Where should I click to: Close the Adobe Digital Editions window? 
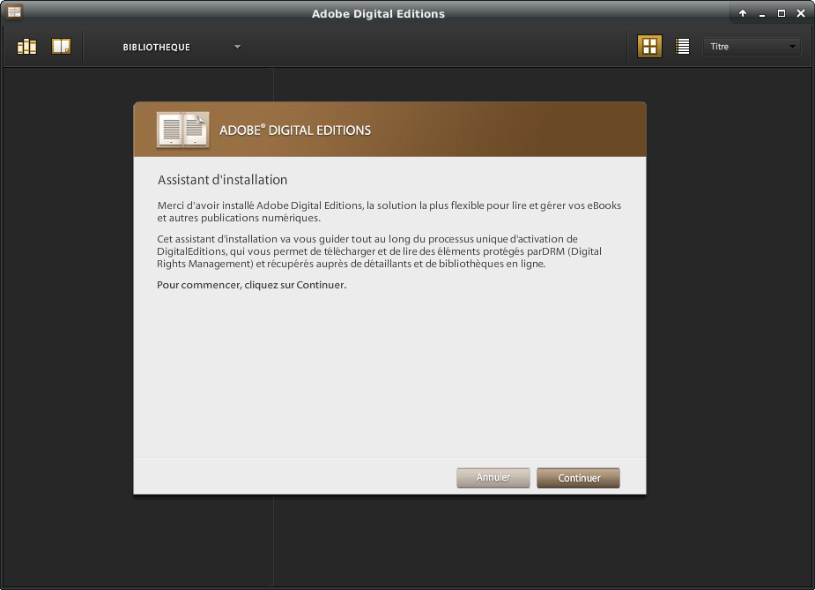[x=801, y=13]
